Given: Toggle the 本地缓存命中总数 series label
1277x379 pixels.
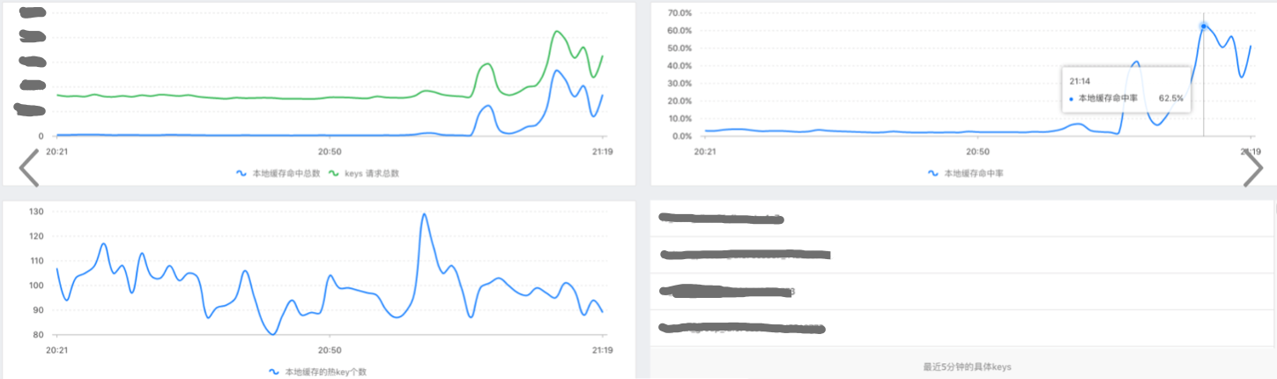Looking at the screenshot, I should coord(286,174).
